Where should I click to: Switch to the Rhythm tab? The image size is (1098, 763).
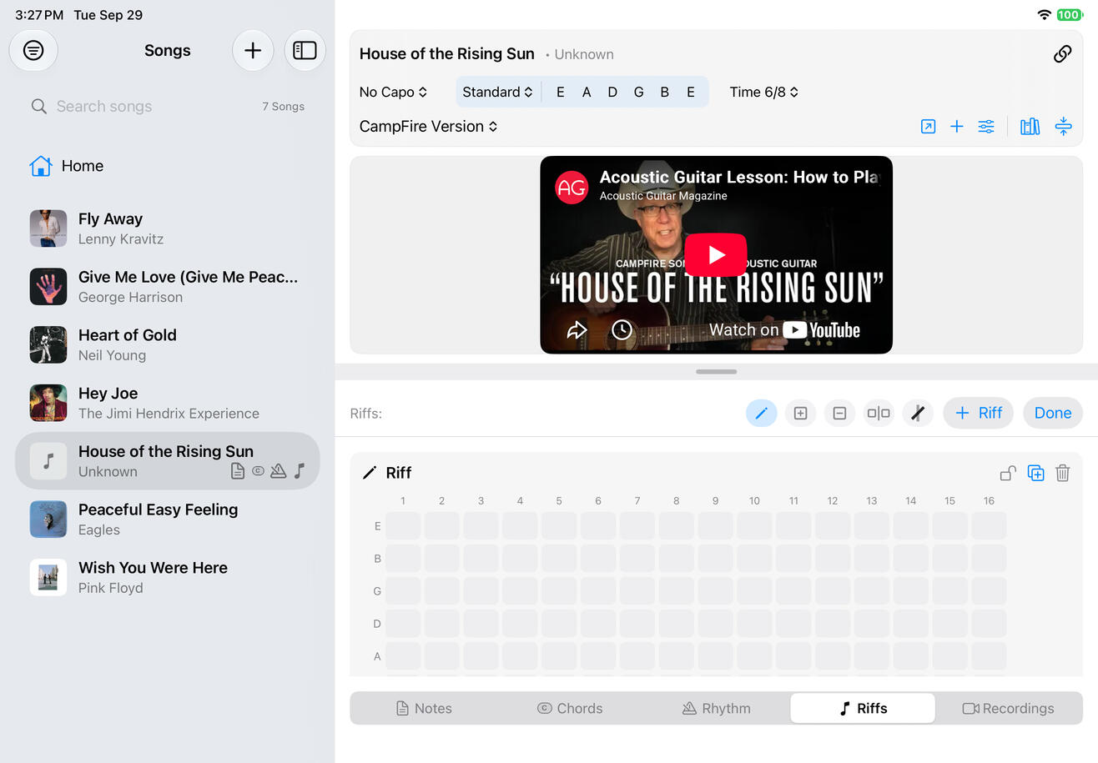716,709
